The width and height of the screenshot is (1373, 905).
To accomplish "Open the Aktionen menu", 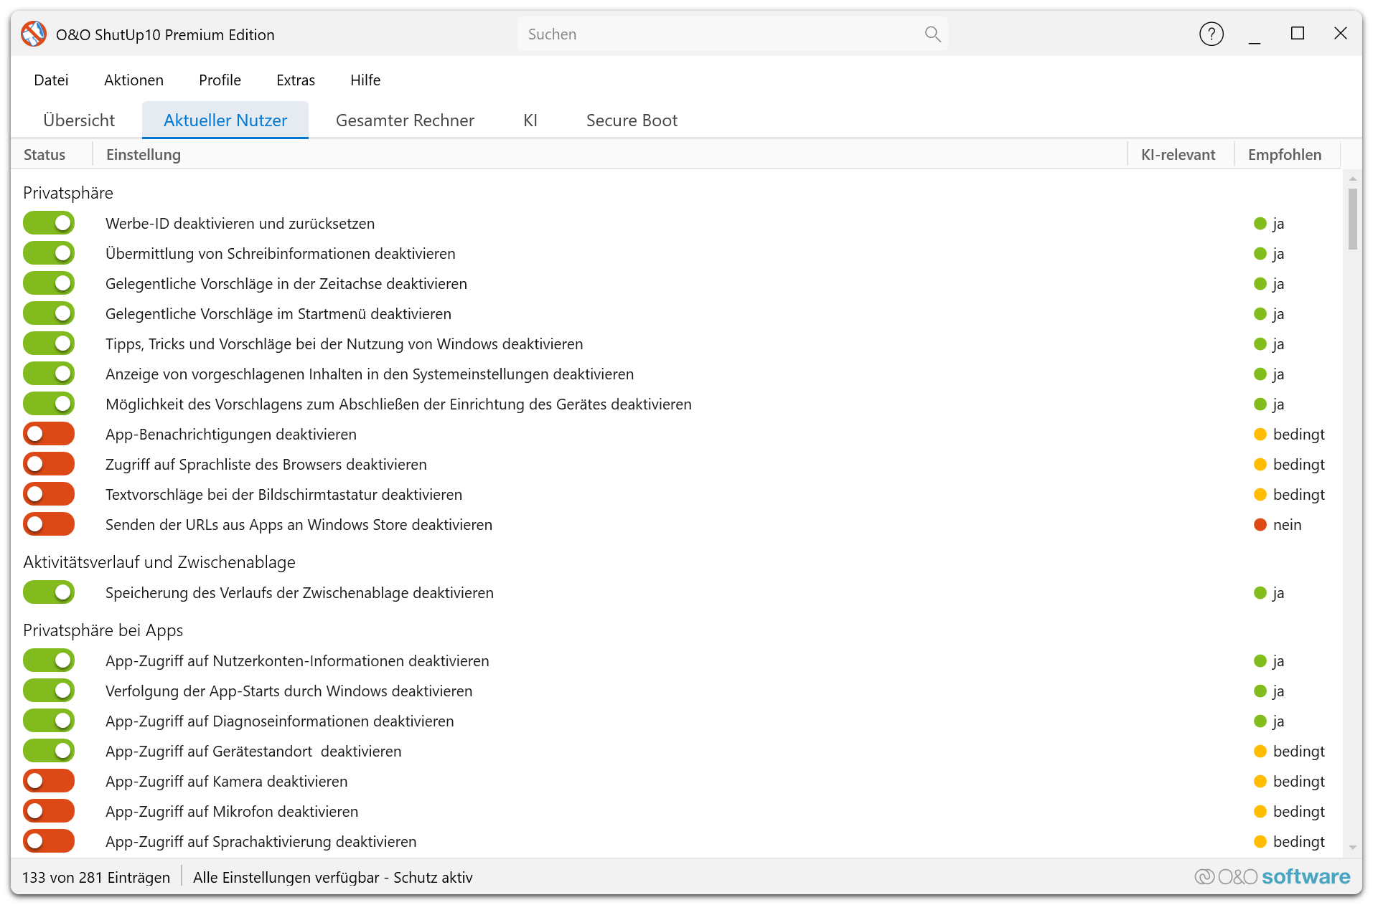I will (133, 80).
